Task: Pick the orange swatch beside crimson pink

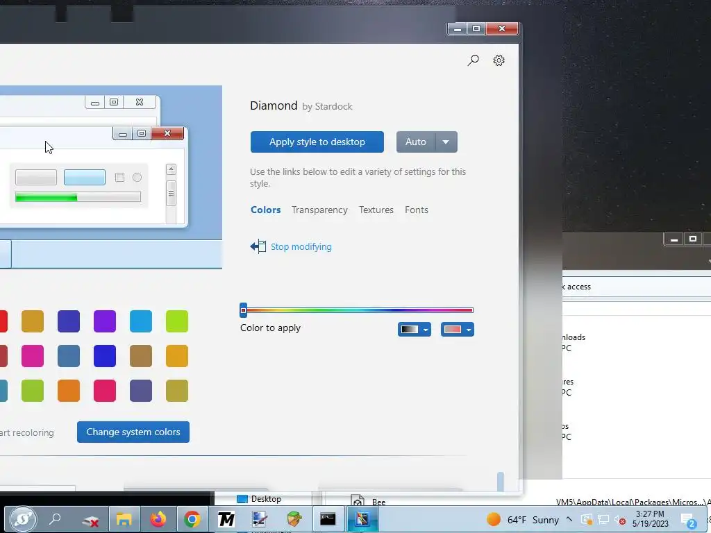Action: pos(69,391)
